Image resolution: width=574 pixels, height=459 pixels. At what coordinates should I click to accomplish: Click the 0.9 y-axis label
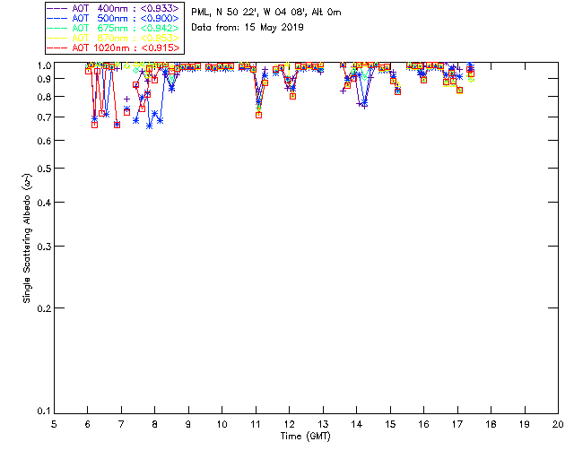(44, 79)
